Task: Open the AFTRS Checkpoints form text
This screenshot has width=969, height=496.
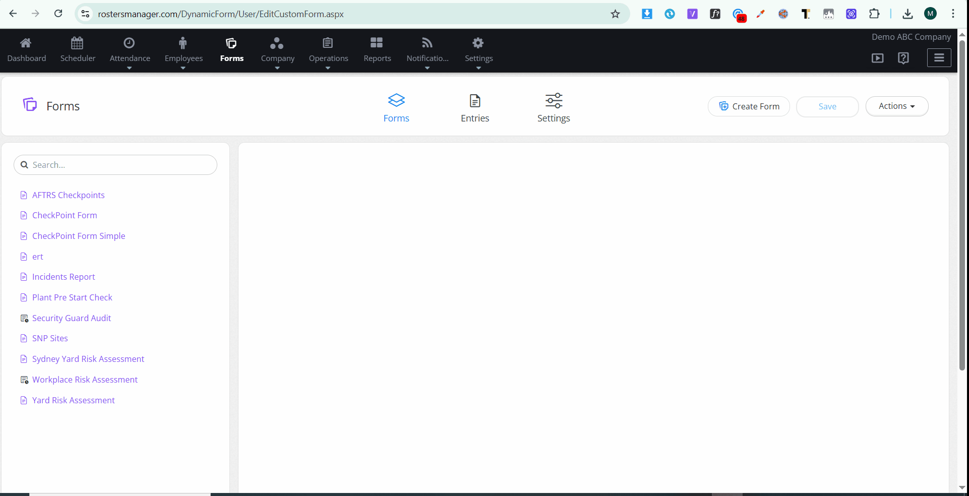Action: point(69,195)
